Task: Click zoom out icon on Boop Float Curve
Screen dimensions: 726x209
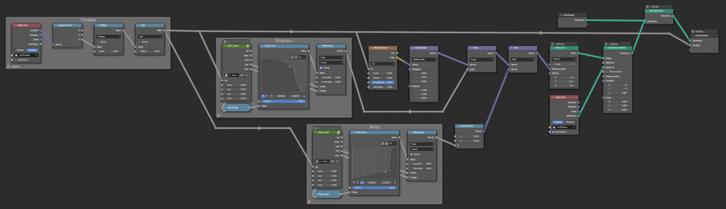Action: (386, 144)
